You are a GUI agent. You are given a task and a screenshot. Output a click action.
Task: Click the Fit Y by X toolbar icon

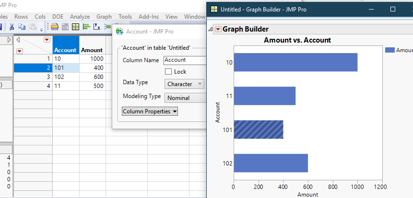(97, 27)
